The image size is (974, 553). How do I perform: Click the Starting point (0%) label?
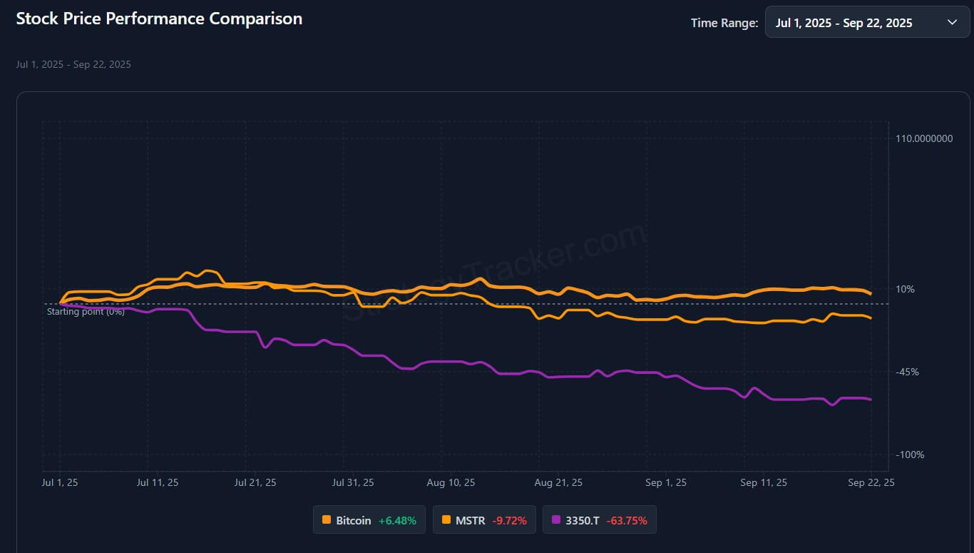(x=86, y=312)
